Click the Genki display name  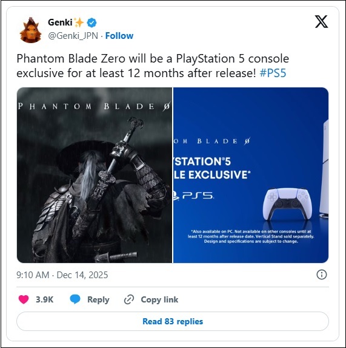pyautogui.click(x=60, y=22)
